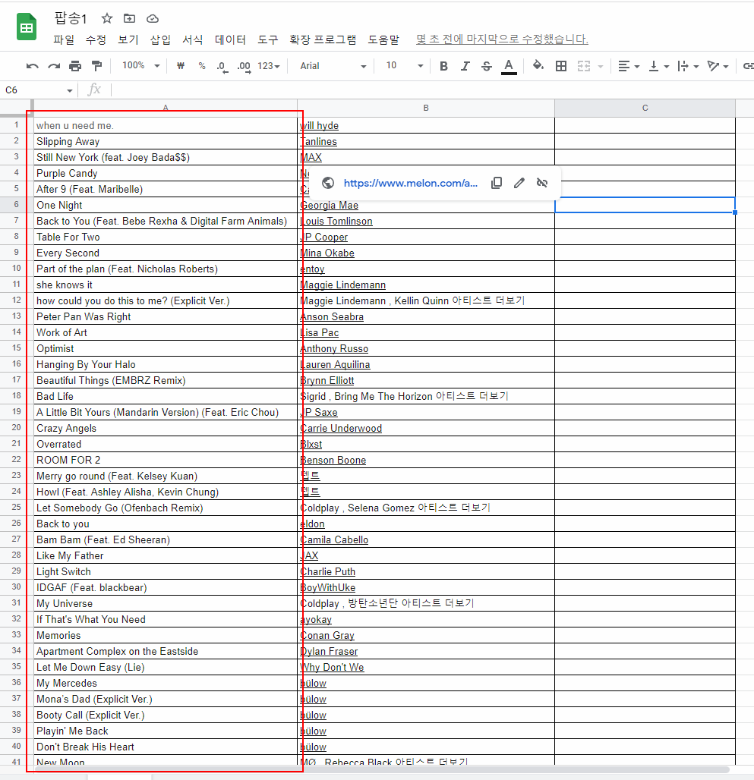Image resolution: width=754 pixels, height=780 pixels.
Task: Open the text rotation dropdown
Action: 718,66
